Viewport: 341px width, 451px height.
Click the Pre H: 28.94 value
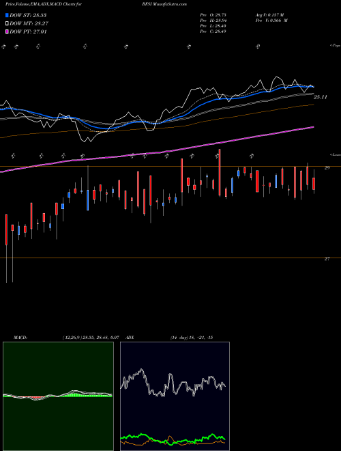point(213,20)
